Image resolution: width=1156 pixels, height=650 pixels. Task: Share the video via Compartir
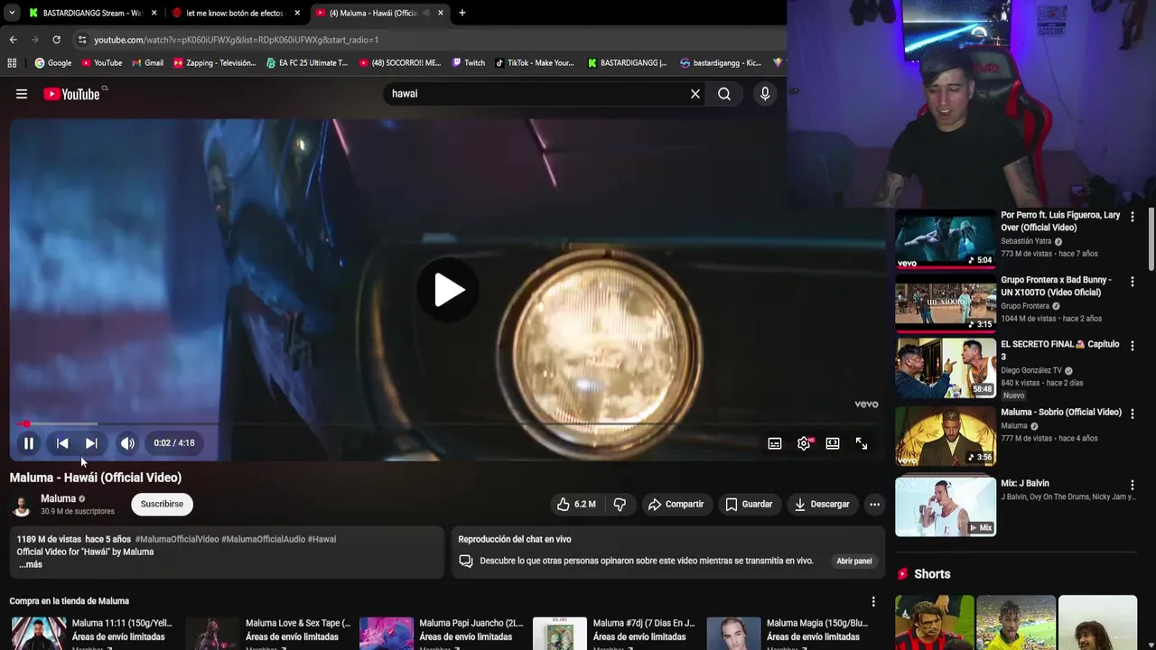coord(676,505)
